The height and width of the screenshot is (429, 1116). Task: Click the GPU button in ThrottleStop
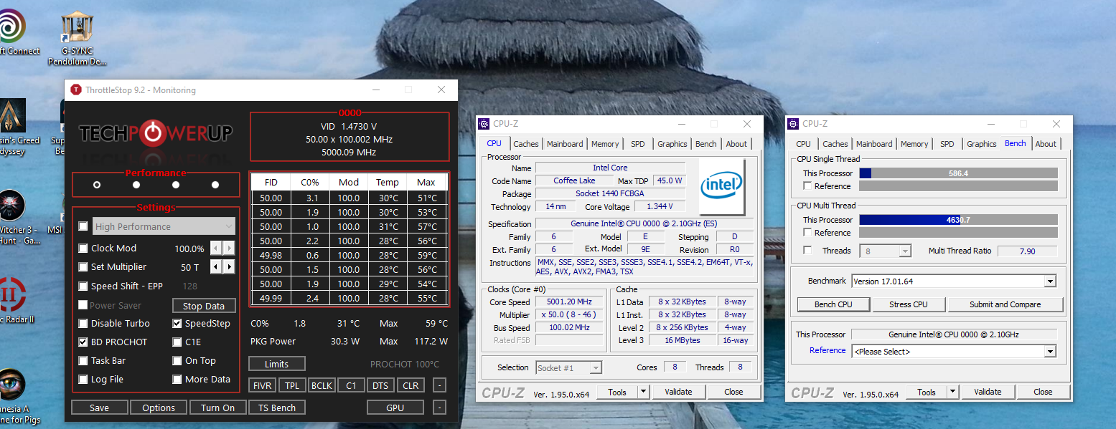click(395, 408)
